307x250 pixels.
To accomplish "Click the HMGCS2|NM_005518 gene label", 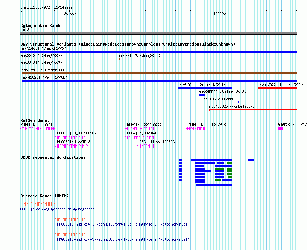I will [73, 142].
